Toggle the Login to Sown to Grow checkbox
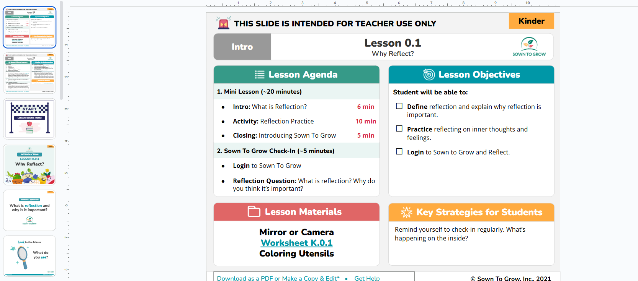Screen dimensions: 638x281 point(399,151)
